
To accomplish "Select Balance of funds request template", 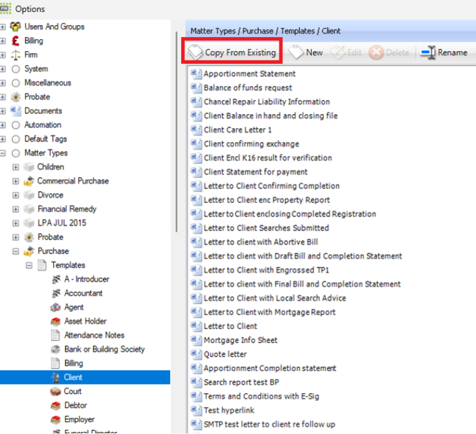I will [x=248, y=88].
